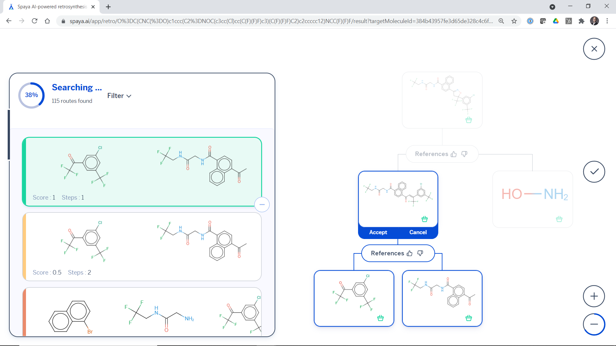Collapse selected route with minus toggle

262,204
